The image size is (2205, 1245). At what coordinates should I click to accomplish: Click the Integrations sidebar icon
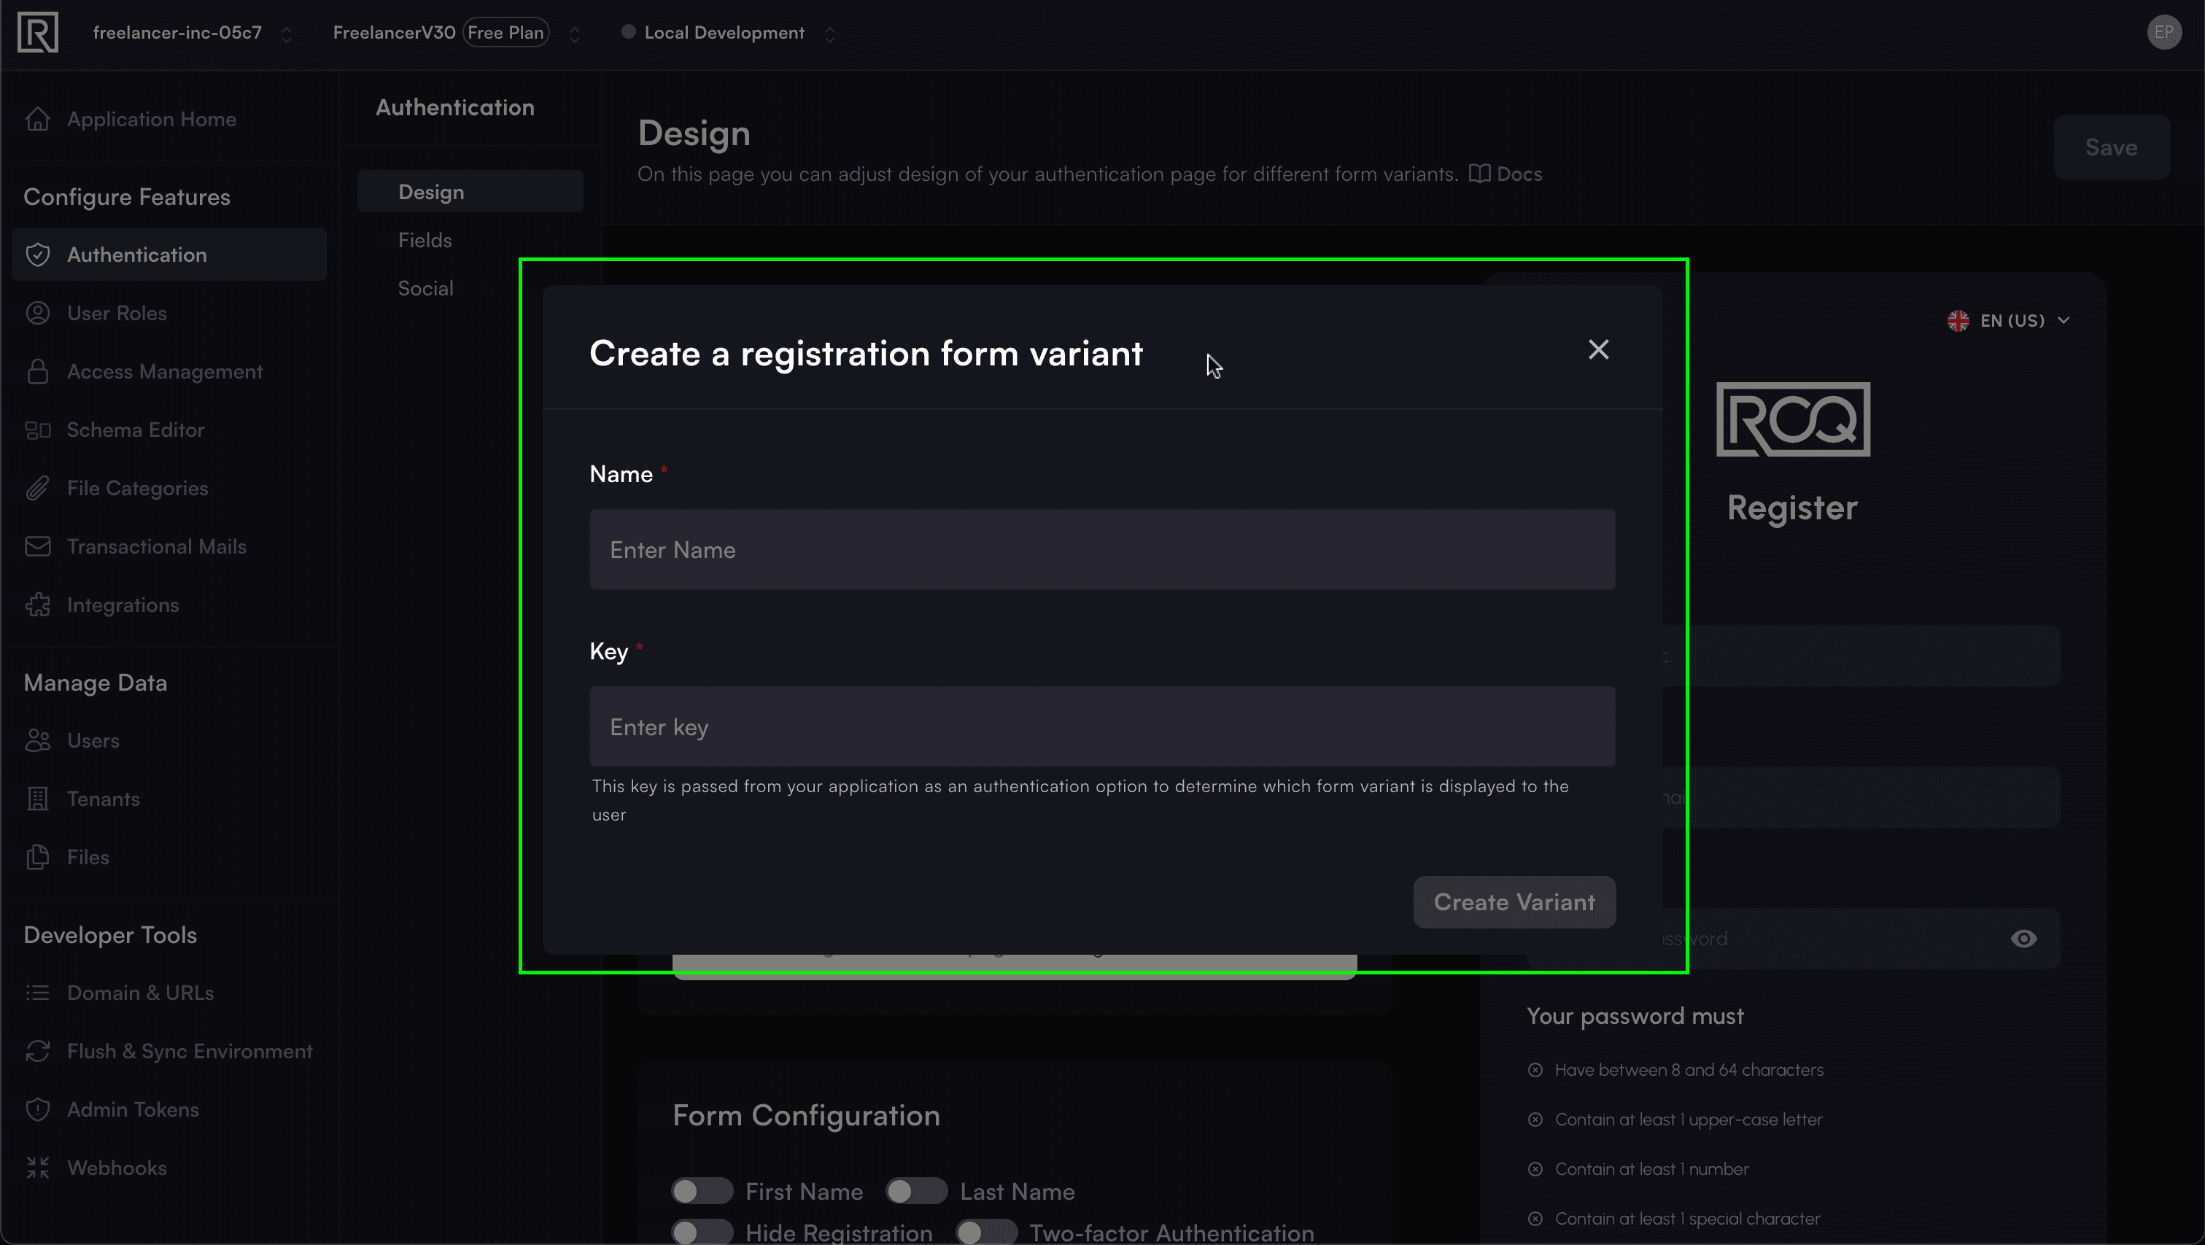pos(38,605)
